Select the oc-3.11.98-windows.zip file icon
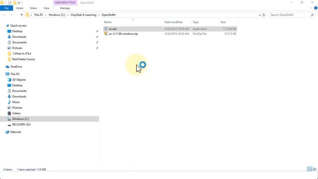Screen dimensions: 318x179 point(106,34)
